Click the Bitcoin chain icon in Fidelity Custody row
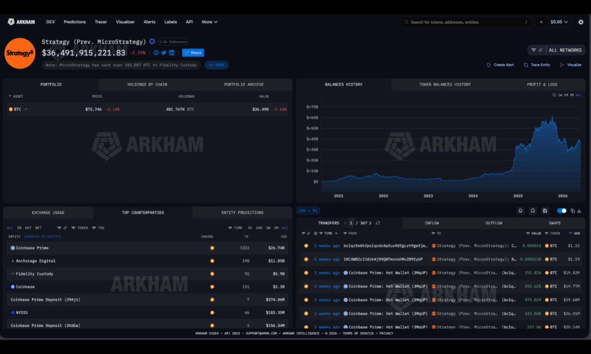 pyautogui.click(x=212, y=274)
